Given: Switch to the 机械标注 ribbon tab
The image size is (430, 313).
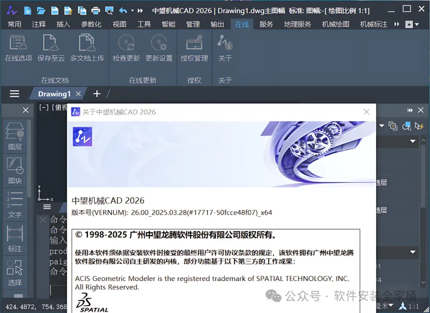Looking at the screenshot, I should 374,24.
